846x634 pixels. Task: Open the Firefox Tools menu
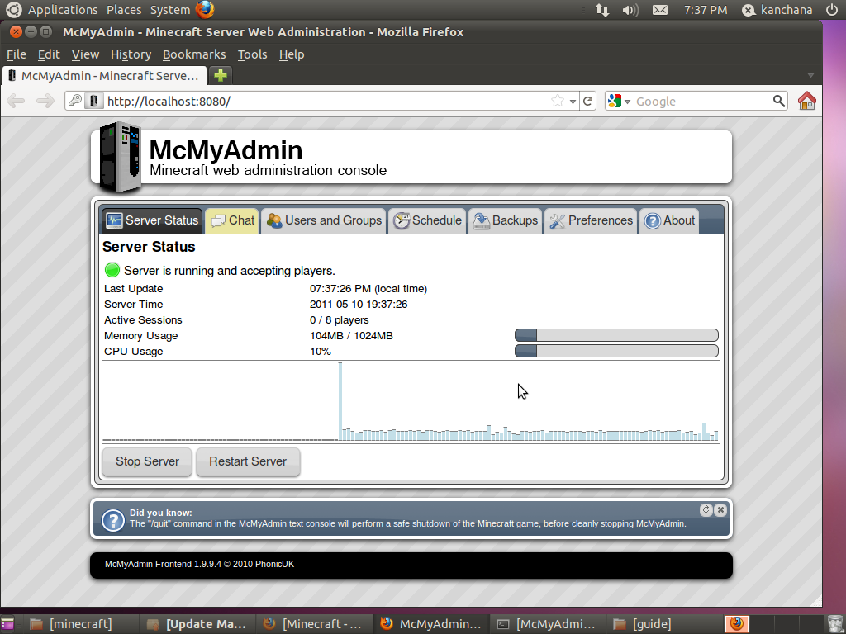point(253,54)
